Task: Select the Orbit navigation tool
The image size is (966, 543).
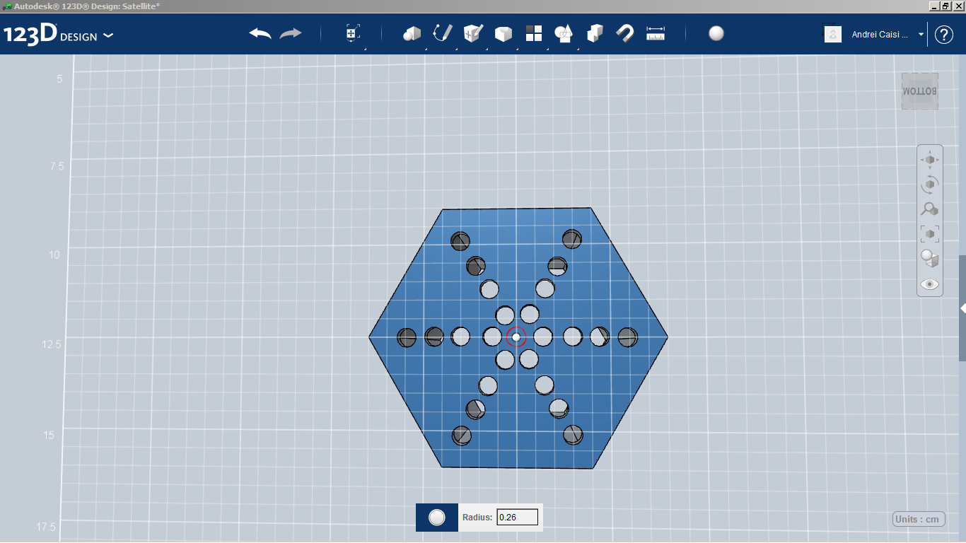Action: pos(930,185)
